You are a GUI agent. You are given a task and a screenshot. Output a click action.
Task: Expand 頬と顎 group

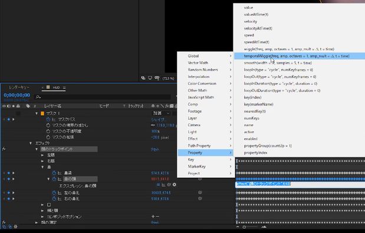(x=42, y=211)
